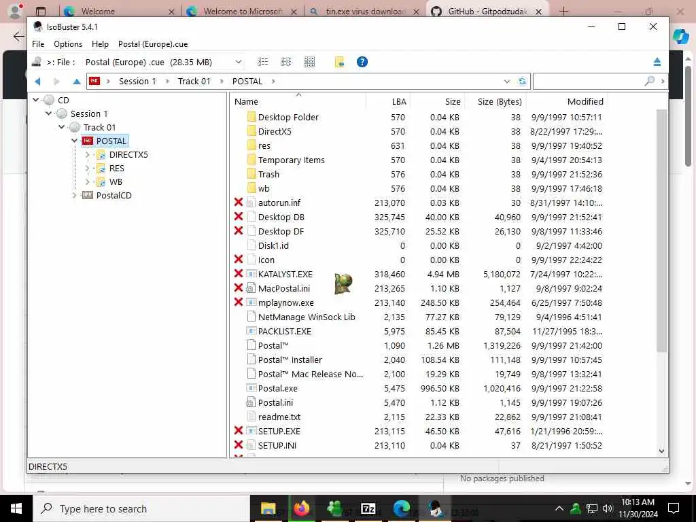Go back with the left arrow

coord(38,82)
